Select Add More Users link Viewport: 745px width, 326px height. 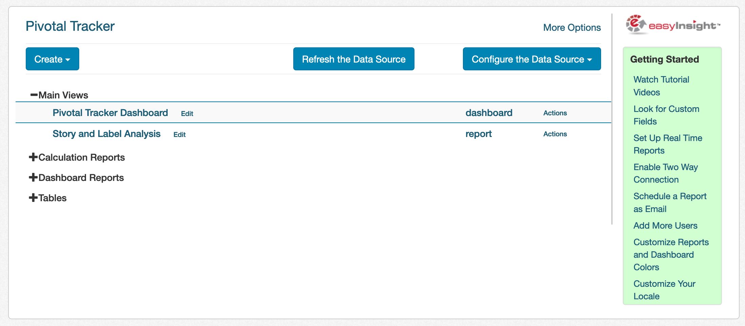[x=665, y=226]
